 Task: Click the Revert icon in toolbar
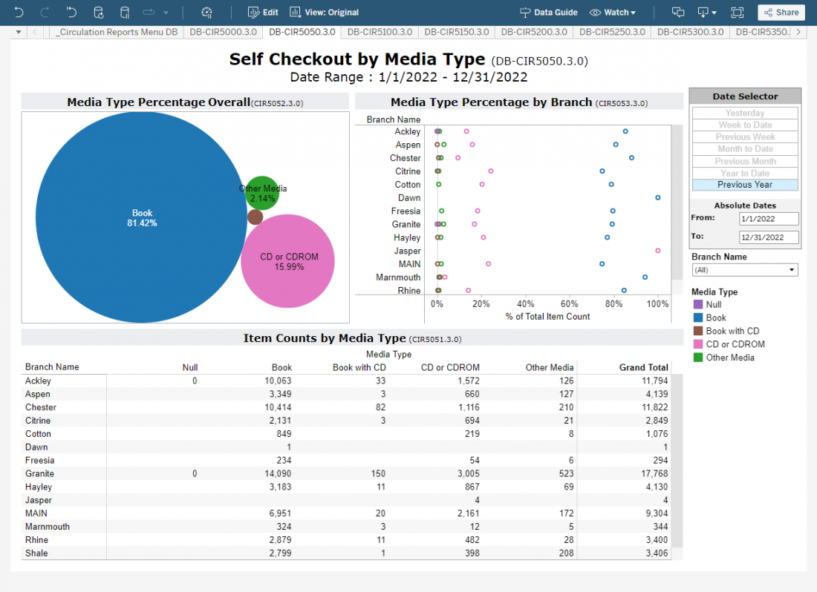[x=71, y=13]
